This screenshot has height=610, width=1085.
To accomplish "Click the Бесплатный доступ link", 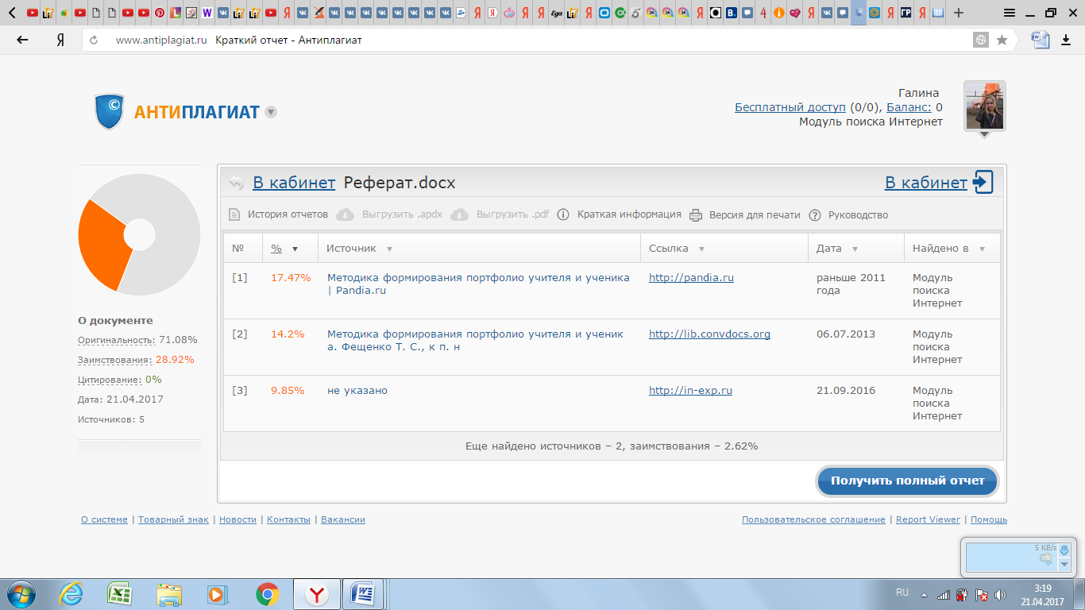I will 790,107.
